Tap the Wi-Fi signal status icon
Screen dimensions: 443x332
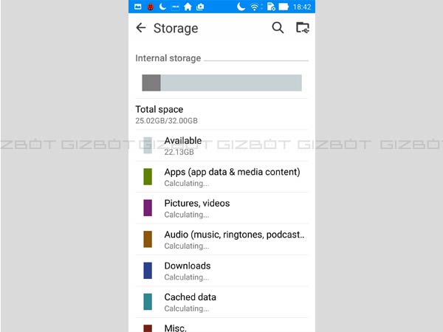click(255, 7)
